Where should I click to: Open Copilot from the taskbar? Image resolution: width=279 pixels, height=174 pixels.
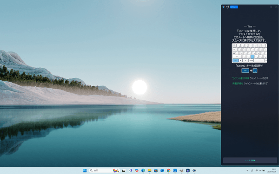click(137, 170)
